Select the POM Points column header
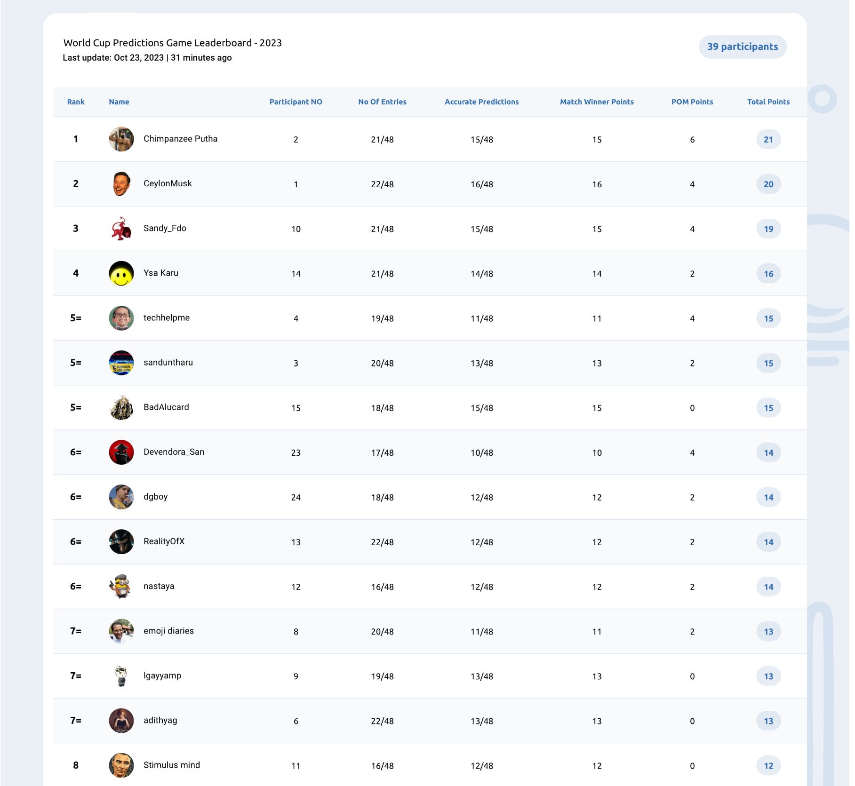Image resolution: width=855 pixels, height=786 pixels. (x=692, y=102)
